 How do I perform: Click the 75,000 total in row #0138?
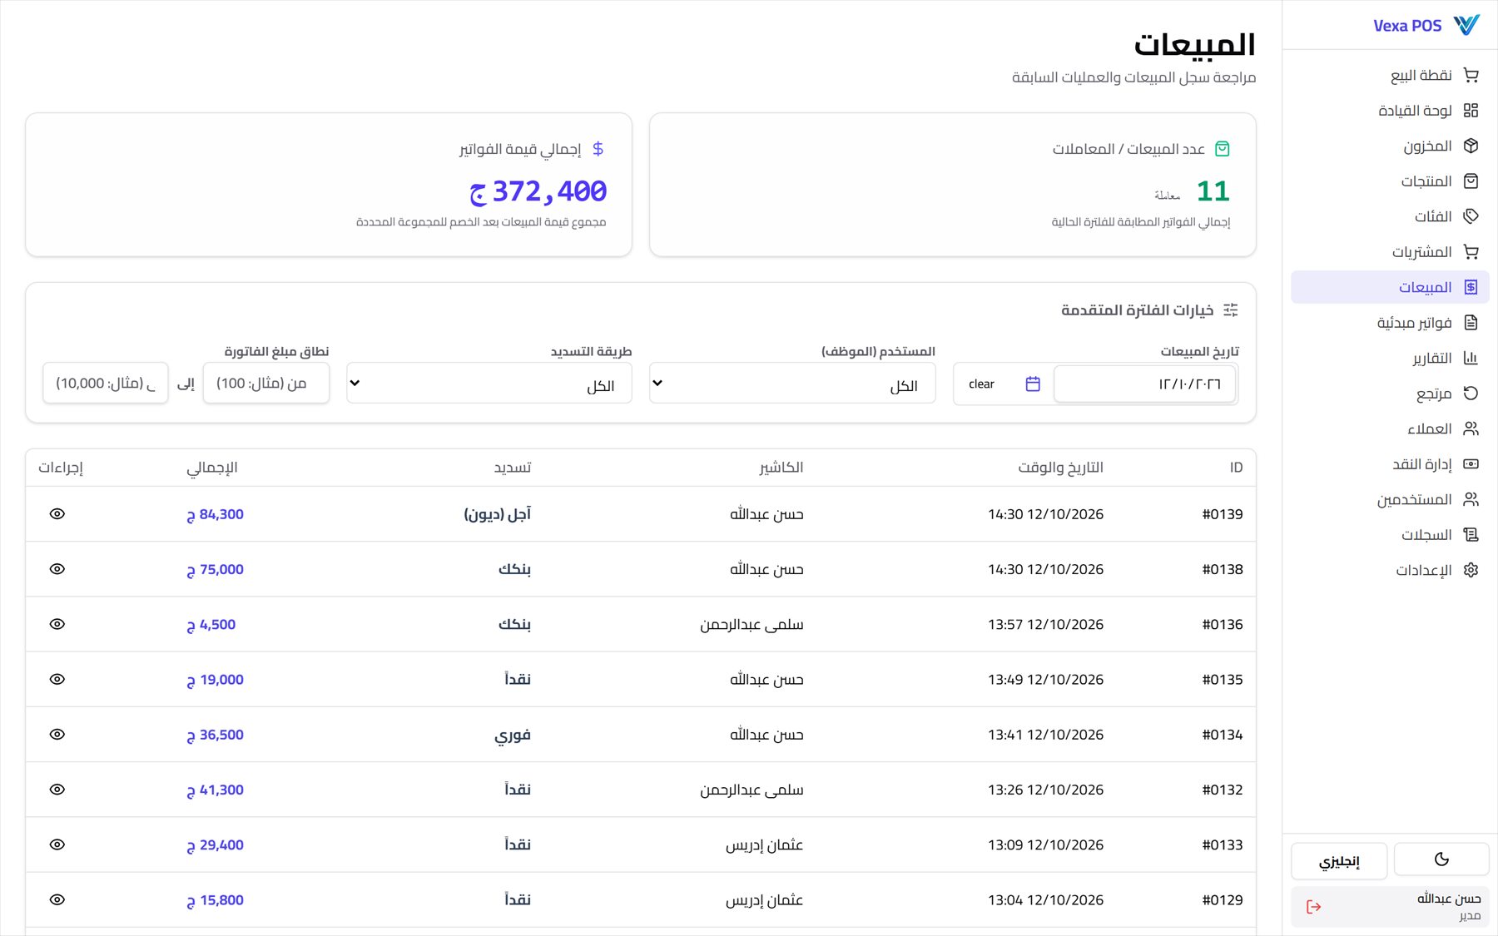point(215,569)
